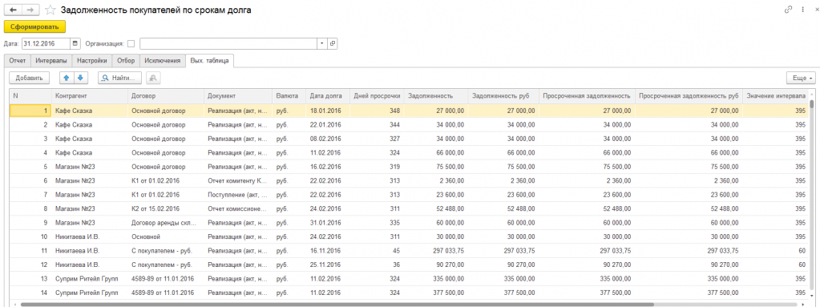This screenshot has width=820, height=307.
Task: Select the Исключения tab
Action: (164, 60)
